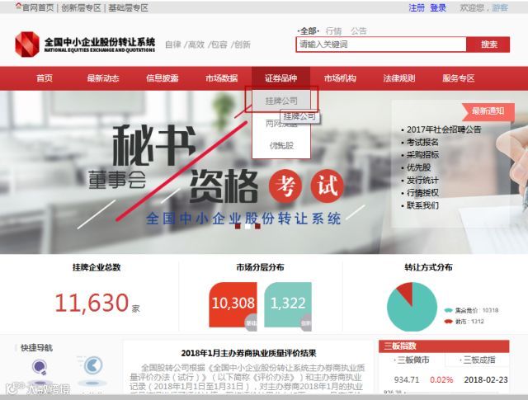
Task: Click the teal 1,322 innovation-tier card
Action: point(288,304)
